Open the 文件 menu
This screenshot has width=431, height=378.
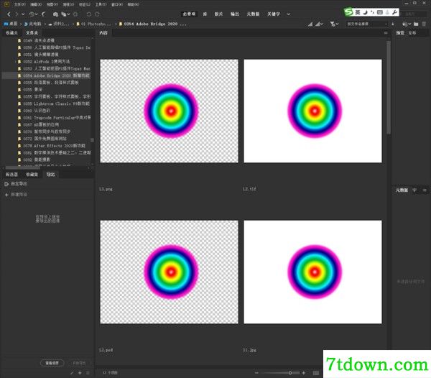(x=20, y=4)
